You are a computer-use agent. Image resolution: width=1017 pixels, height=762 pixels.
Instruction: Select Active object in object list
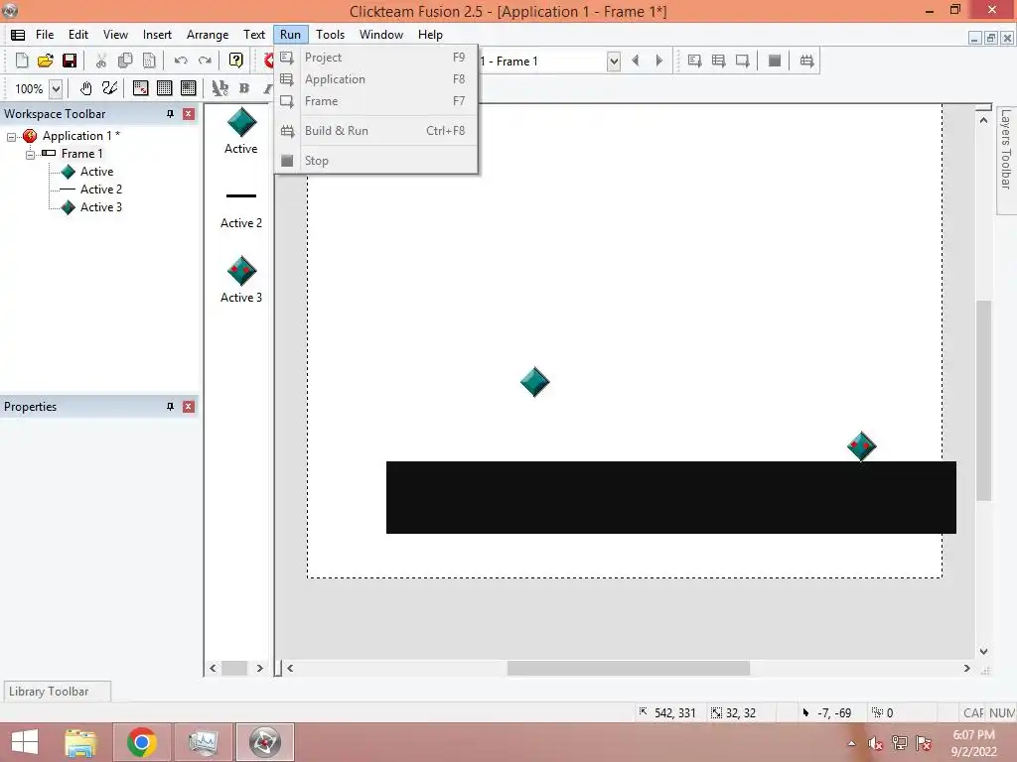240,130
